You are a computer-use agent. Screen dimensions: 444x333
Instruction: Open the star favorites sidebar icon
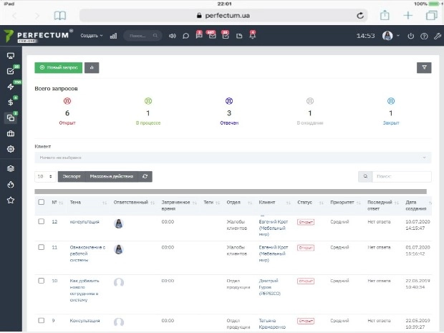coord(10,201)
